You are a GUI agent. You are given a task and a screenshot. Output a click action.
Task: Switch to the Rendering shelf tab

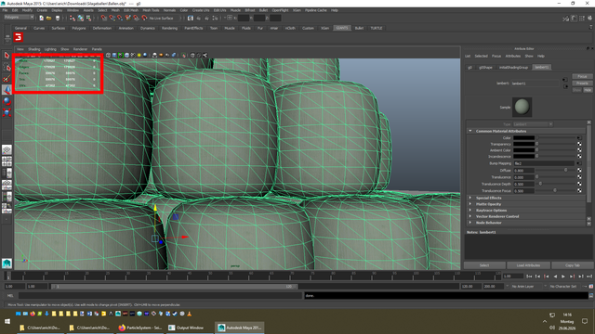tap(169, 28)
